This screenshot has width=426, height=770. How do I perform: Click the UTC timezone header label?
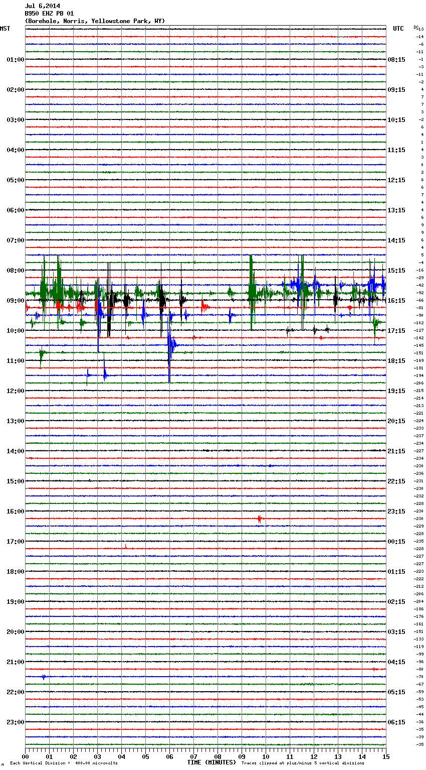tap(398, 29)
